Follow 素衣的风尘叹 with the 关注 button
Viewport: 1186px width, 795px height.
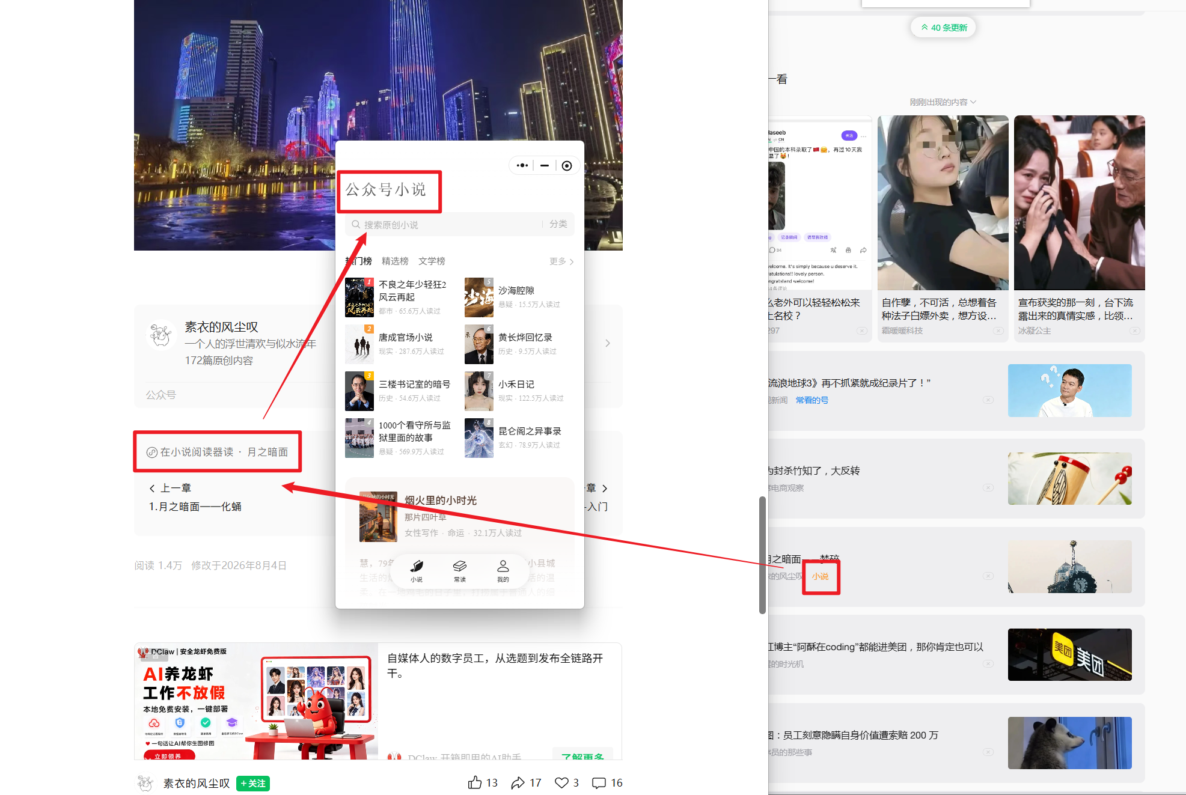[x=253, y=784]
